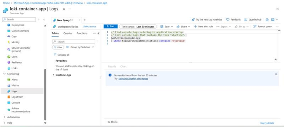This screenshot has width=284, height=127.
Task: Open the Dapr settings page
Action: 15,36
